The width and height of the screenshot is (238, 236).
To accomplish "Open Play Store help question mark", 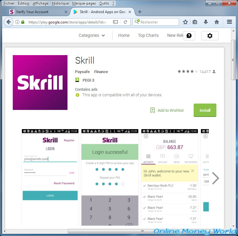I will [189, 36].
